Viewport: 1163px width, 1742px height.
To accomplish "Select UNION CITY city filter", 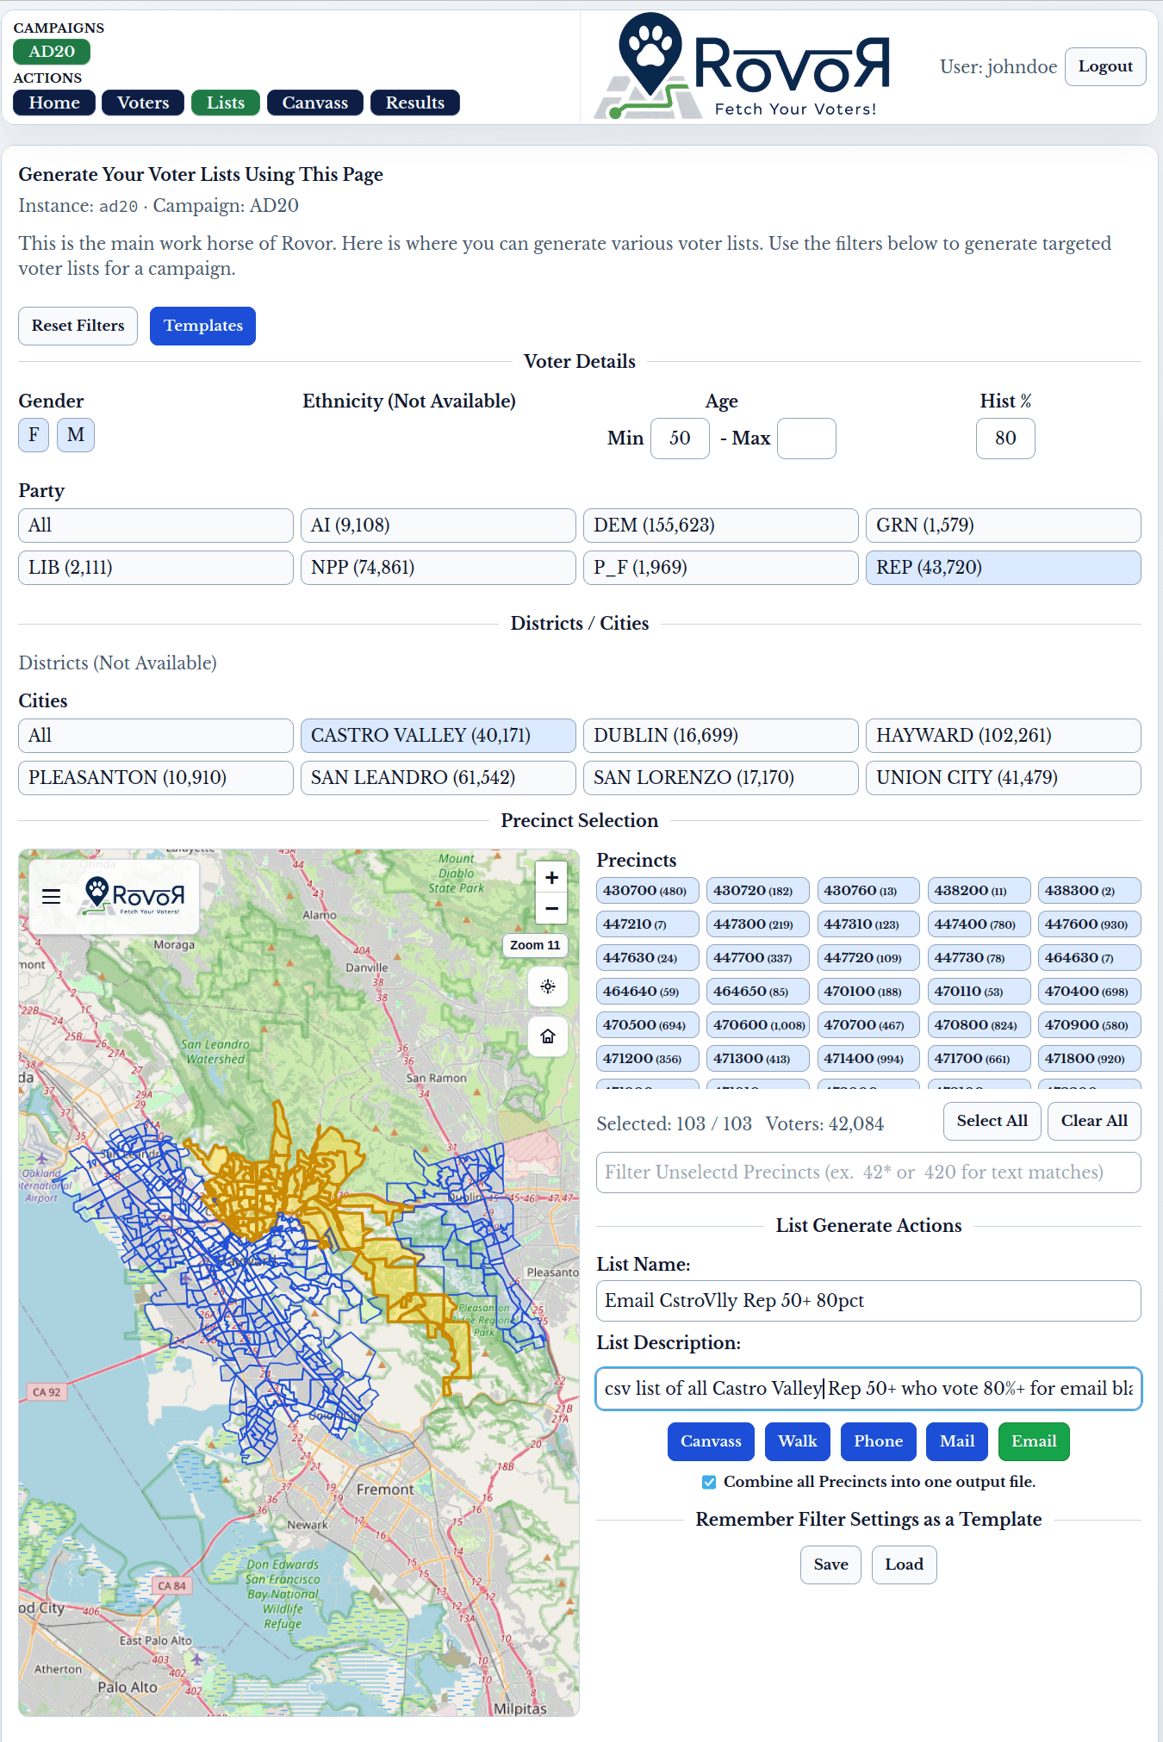I will (1003, 778).
